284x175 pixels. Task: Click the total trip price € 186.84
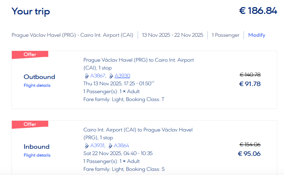[x=258, y=11]
